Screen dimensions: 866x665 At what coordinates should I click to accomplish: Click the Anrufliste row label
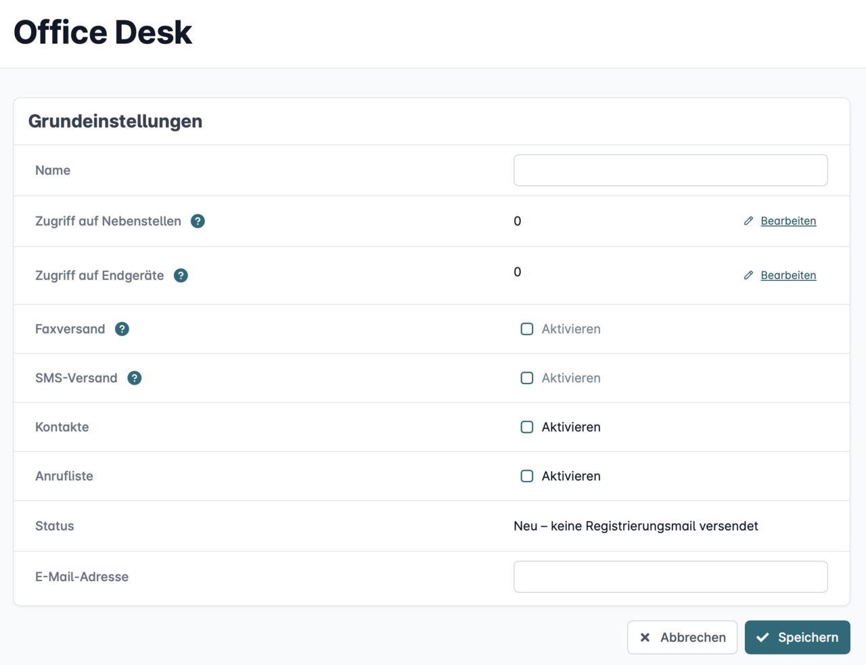pos(64,476)
